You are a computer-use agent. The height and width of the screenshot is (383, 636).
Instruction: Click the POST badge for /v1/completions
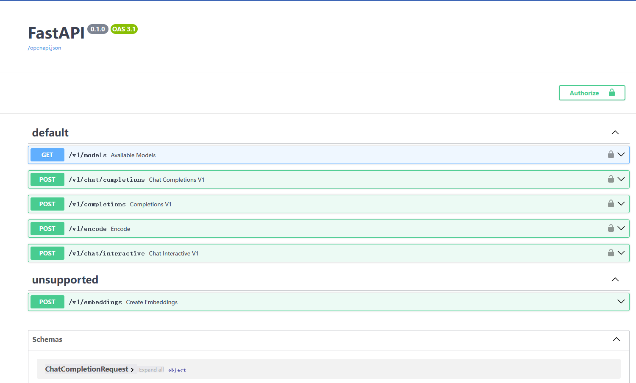pos(47,204)
